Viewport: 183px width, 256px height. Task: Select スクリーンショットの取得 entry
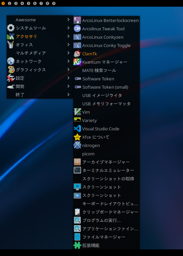pyautogui.click(x=106, y=179)
